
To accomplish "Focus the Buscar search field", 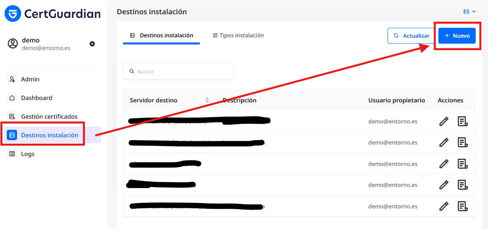I will pyautogui.click(x=179, y=71).
